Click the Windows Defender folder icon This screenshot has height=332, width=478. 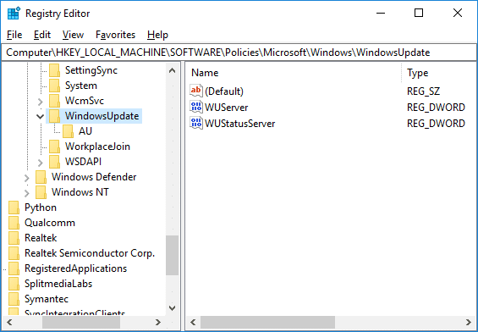coord(41,177)
